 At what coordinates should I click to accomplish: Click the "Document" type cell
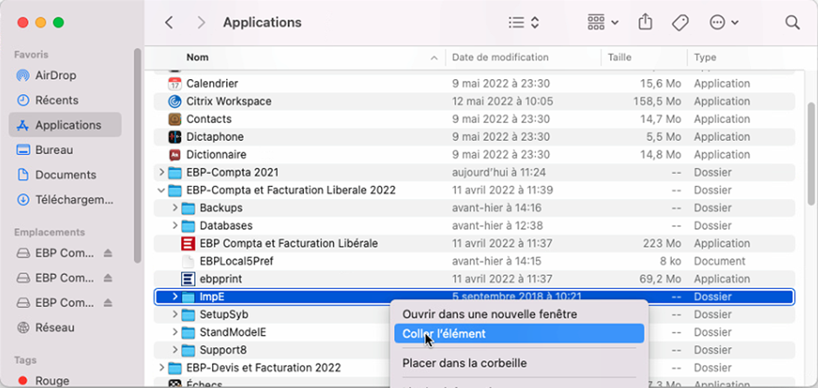pos(720,261)
